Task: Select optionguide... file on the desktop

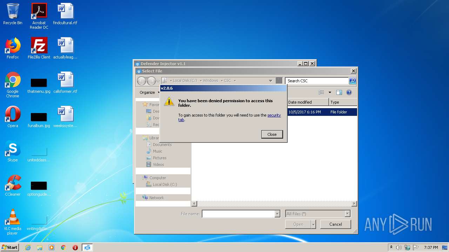Action: pos(39,189)
